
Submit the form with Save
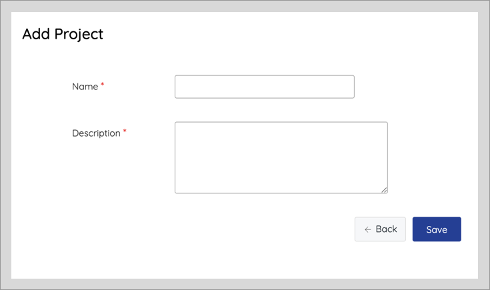click(x=437, y=229)
